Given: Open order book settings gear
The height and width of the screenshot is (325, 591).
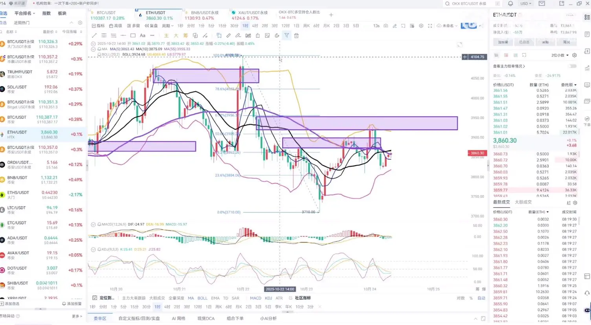Looking at the screenshot, I should (x=574, y=55).
